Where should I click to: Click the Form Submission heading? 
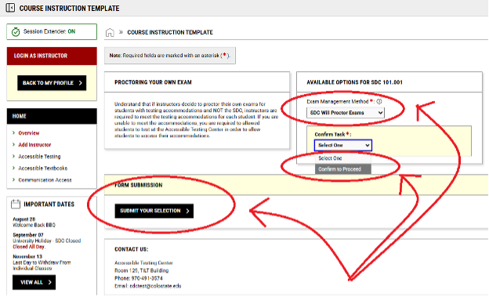(x=139, y=185)
